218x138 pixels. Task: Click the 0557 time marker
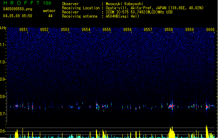[148, 30]
